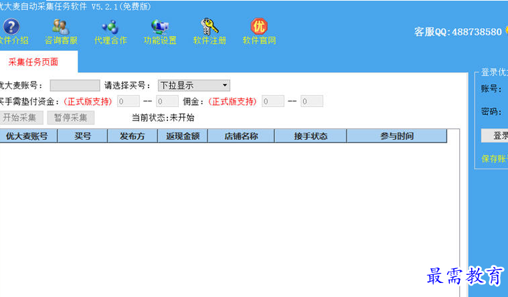Image resolution: width=508 pixels, height=297 pixels.
Task: Open the 软件介绍 help icon
Action: coord(11,27)
